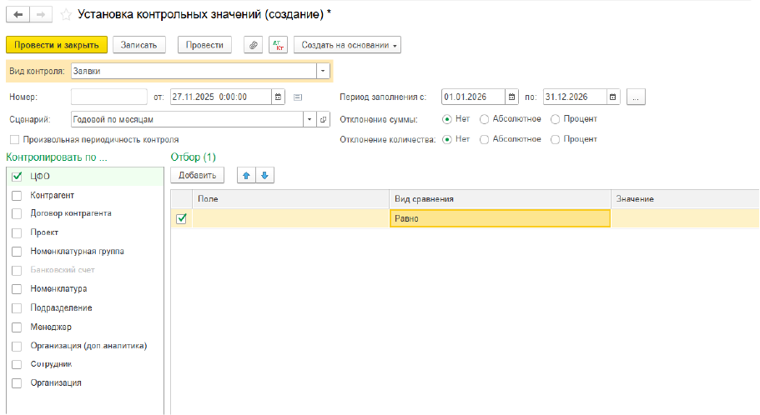Check the Подразделение checkbox
This screenshot has height=415, width=760.
17,308
